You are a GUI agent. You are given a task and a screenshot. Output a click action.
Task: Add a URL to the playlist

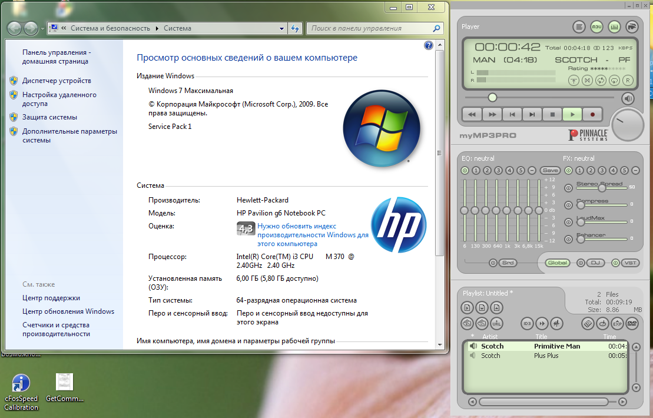click(x=497, y=323)
